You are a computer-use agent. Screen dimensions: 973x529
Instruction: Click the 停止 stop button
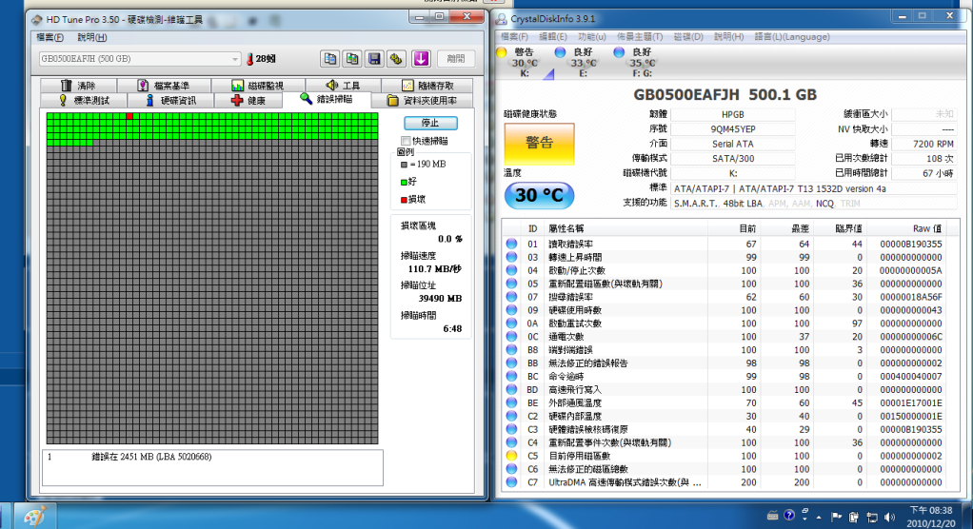430,123
